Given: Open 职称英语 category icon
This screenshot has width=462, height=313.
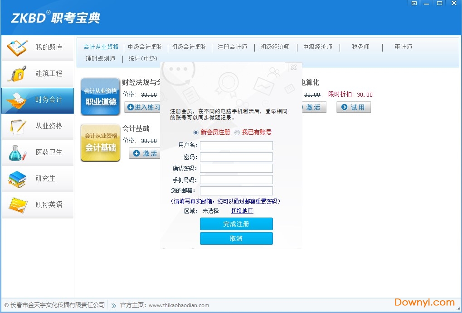Looking at the screenshot, I should click(18, 205).
